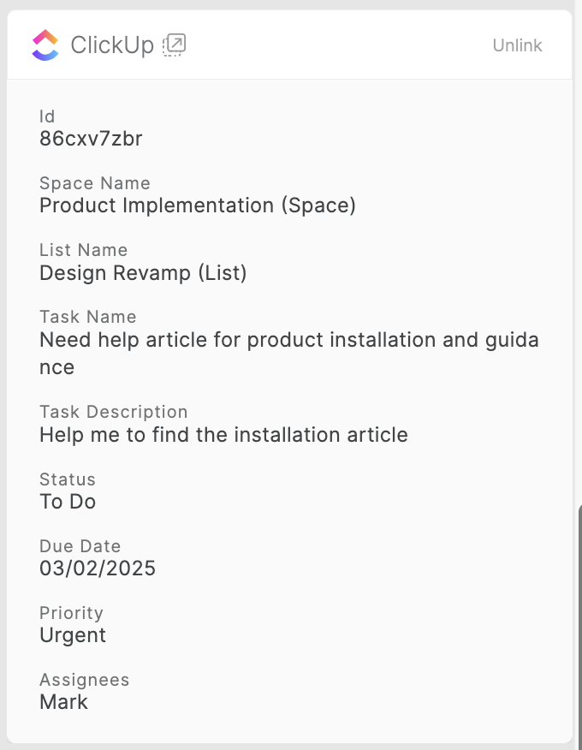Click the ClickUp header title text

click(112, 45)
